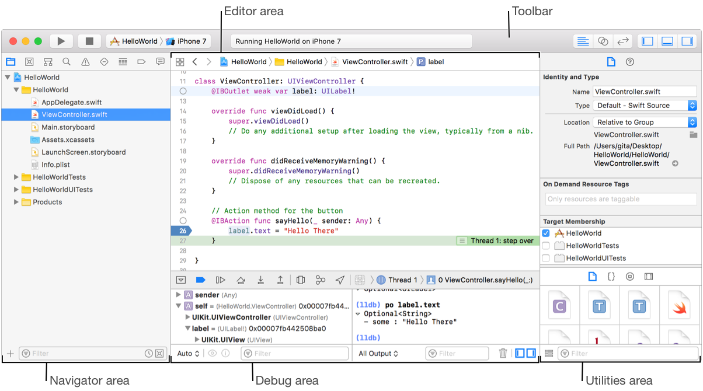Switch to the Assistant editor
Viewport: 703px width, 391px height.
[x=603, y=41]
